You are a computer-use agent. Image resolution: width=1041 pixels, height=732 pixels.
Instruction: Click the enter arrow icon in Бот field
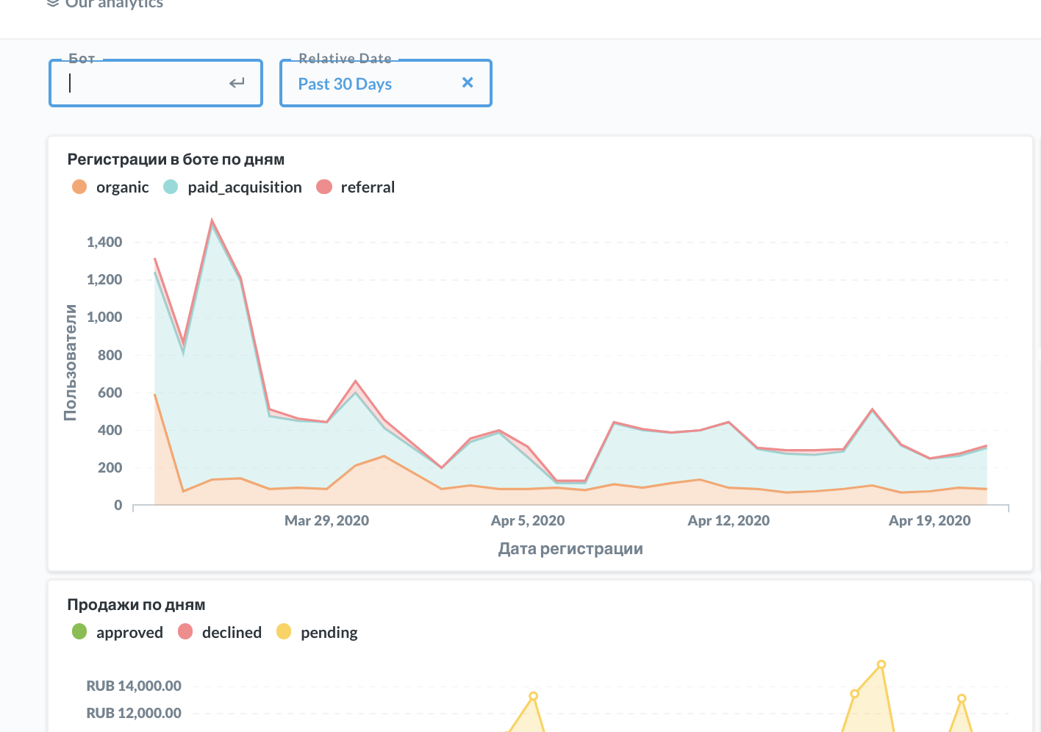click(237, 82)
